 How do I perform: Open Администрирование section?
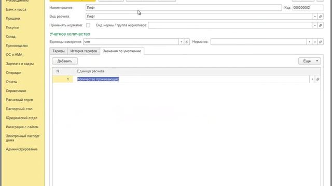pos(22,149)
